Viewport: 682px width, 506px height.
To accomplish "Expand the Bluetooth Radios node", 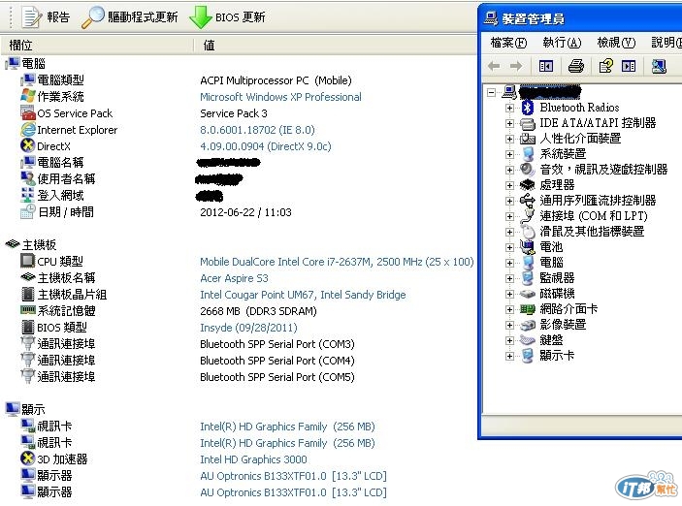I will 509,108.
